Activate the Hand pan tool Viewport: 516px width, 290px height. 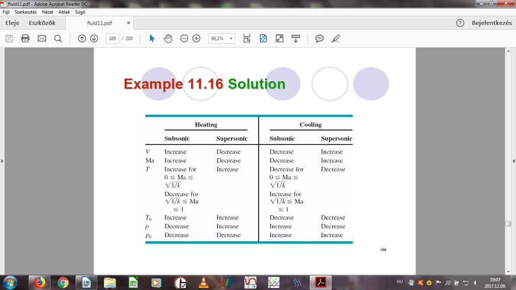(x=168, y=38)
